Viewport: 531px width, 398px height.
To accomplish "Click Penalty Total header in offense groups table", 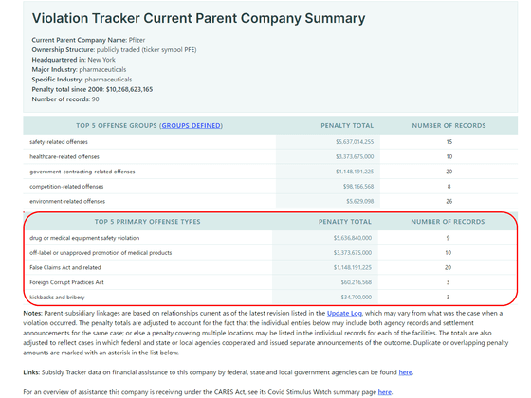I will (x=347, y=125).
